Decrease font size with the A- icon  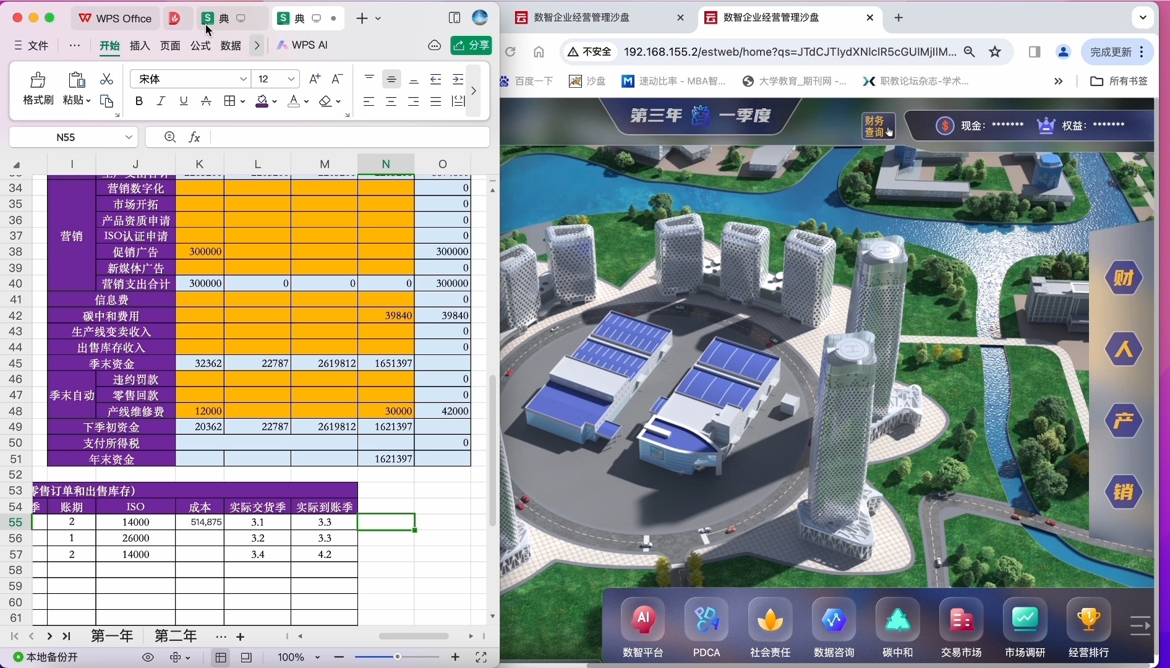(337, 79)
